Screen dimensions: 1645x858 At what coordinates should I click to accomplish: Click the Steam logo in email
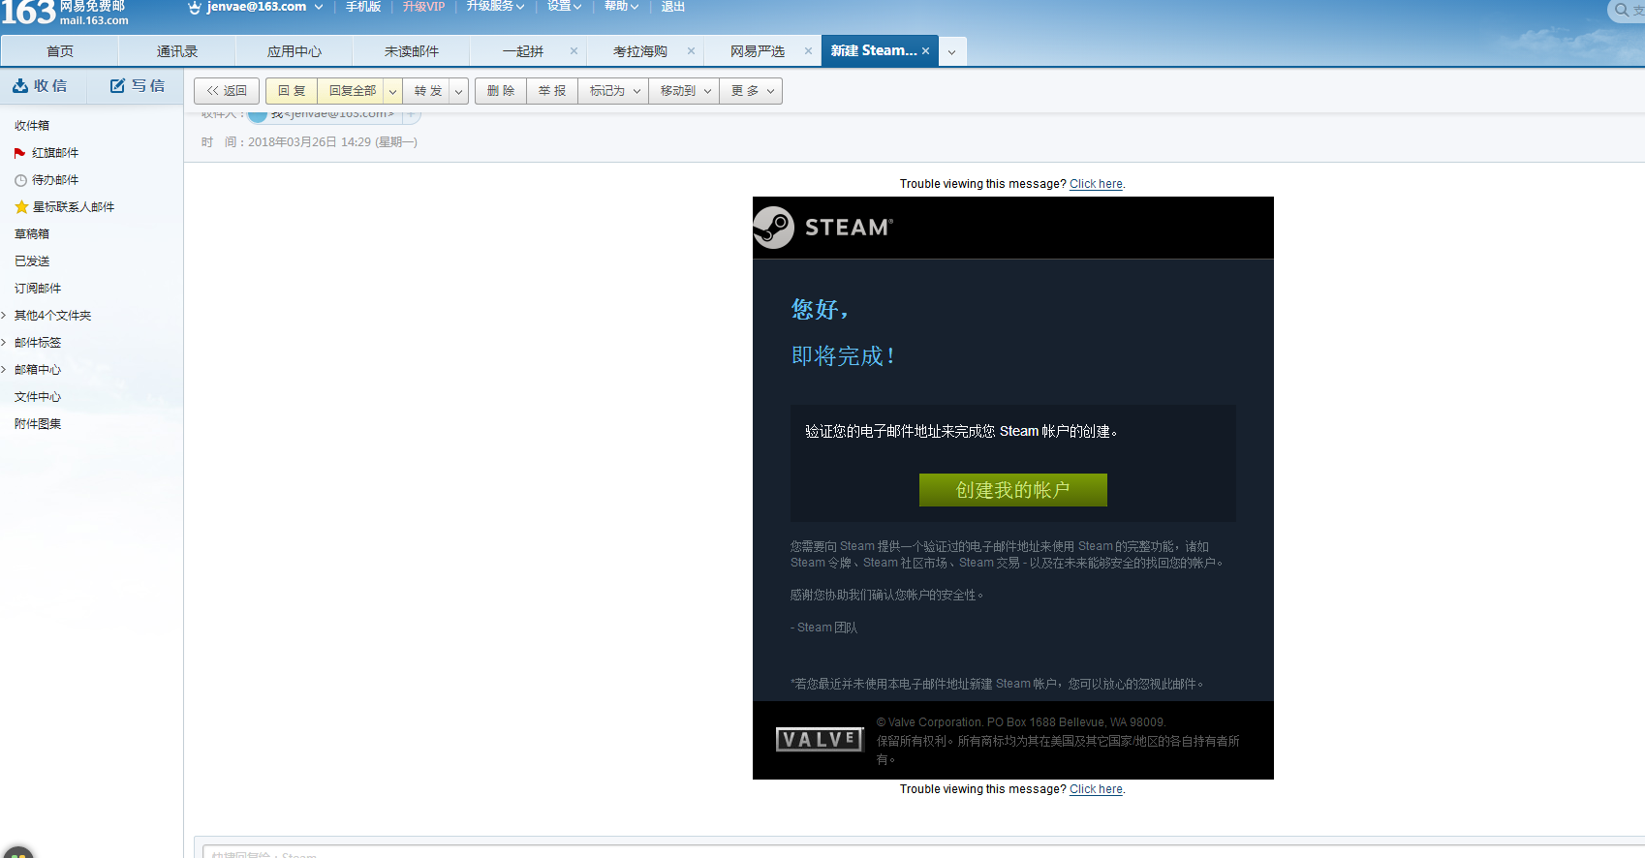click(824, 228)
